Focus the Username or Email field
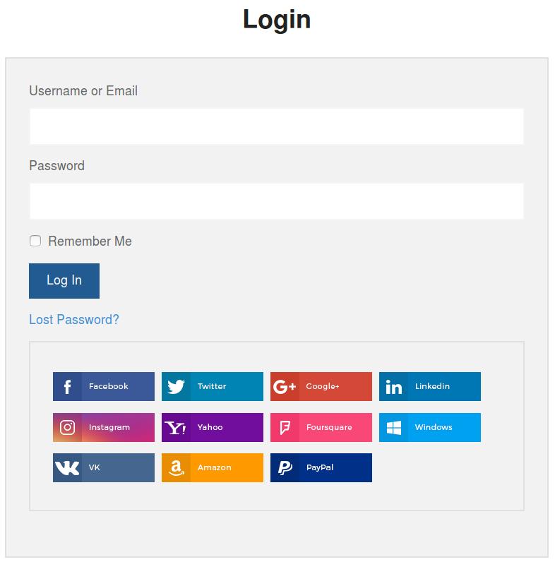 (x=277, y=126)
